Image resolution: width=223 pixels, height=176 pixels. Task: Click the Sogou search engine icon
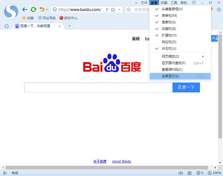tap(129, 9)
